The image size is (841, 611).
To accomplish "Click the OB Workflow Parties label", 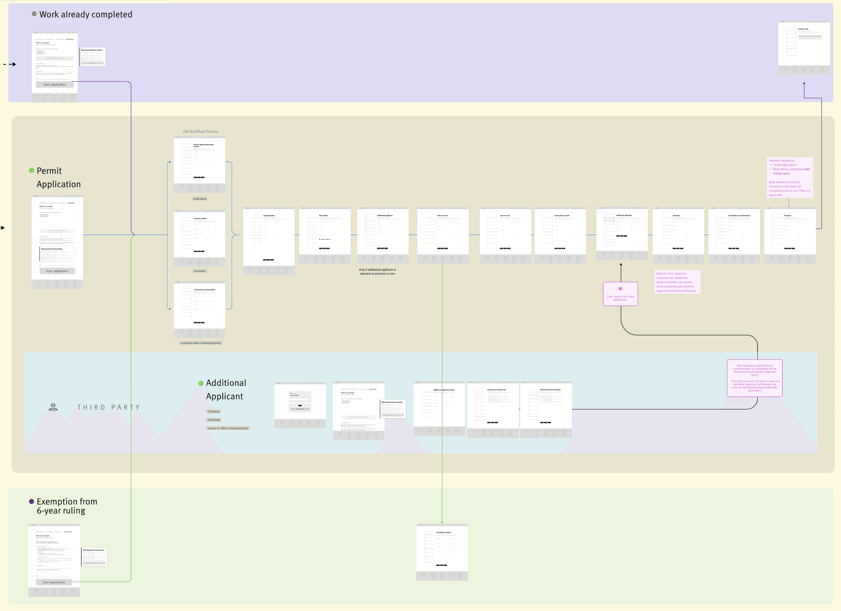I will coord(200,132).
